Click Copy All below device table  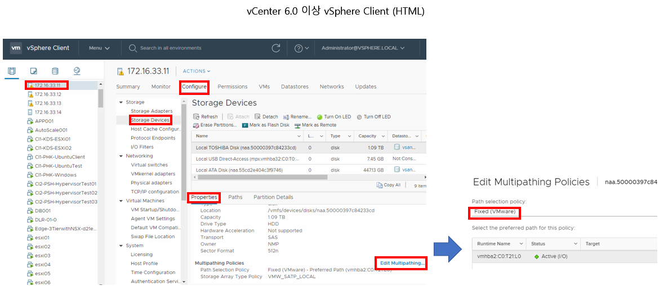(389, 185)
